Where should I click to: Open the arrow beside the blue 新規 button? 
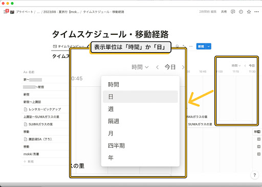[x=208, y=46]
